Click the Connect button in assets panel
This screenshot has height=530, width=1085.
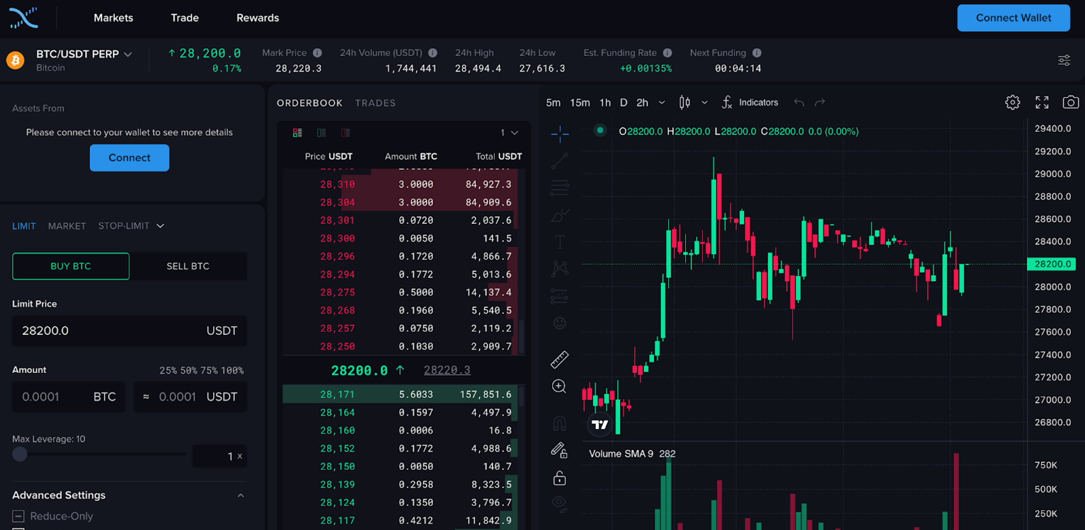[x=129, y=158]
